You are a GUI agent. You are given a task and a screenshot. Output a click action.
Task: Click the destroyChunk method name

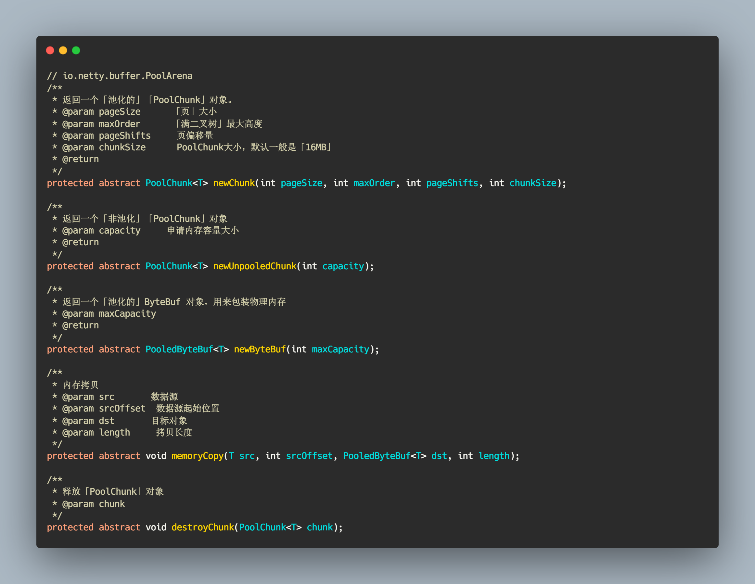point(203,527)
